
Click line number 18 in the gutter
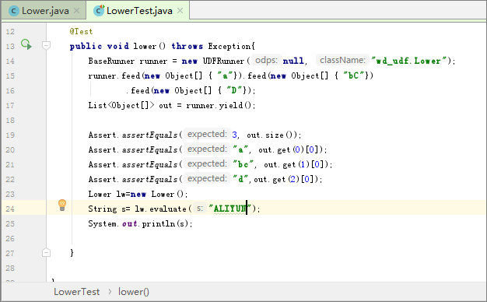[10, 120]
